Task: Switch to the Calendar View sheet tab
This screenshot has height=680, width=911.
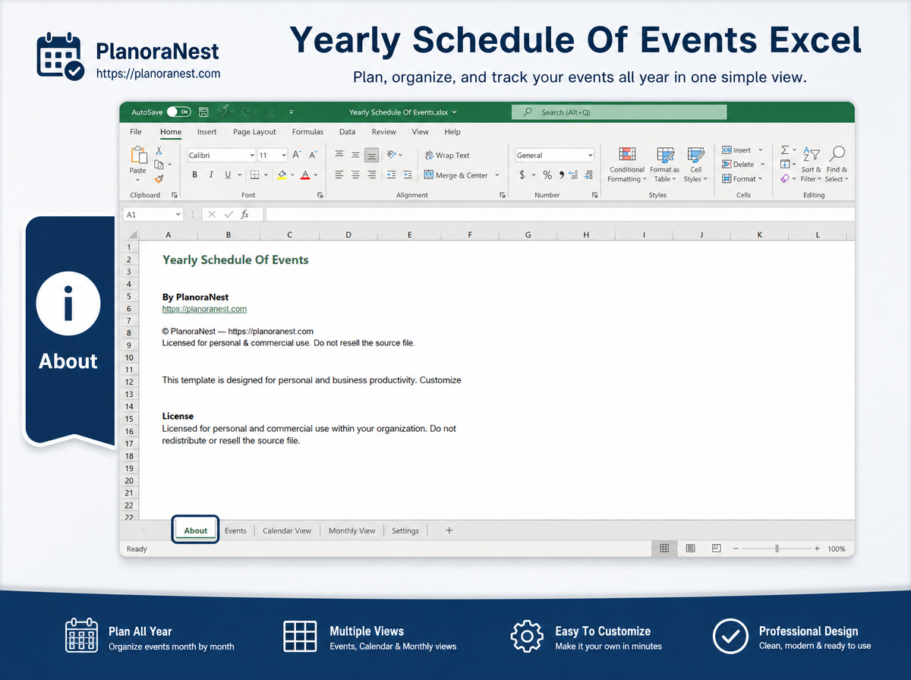Action: coord(287,530)
